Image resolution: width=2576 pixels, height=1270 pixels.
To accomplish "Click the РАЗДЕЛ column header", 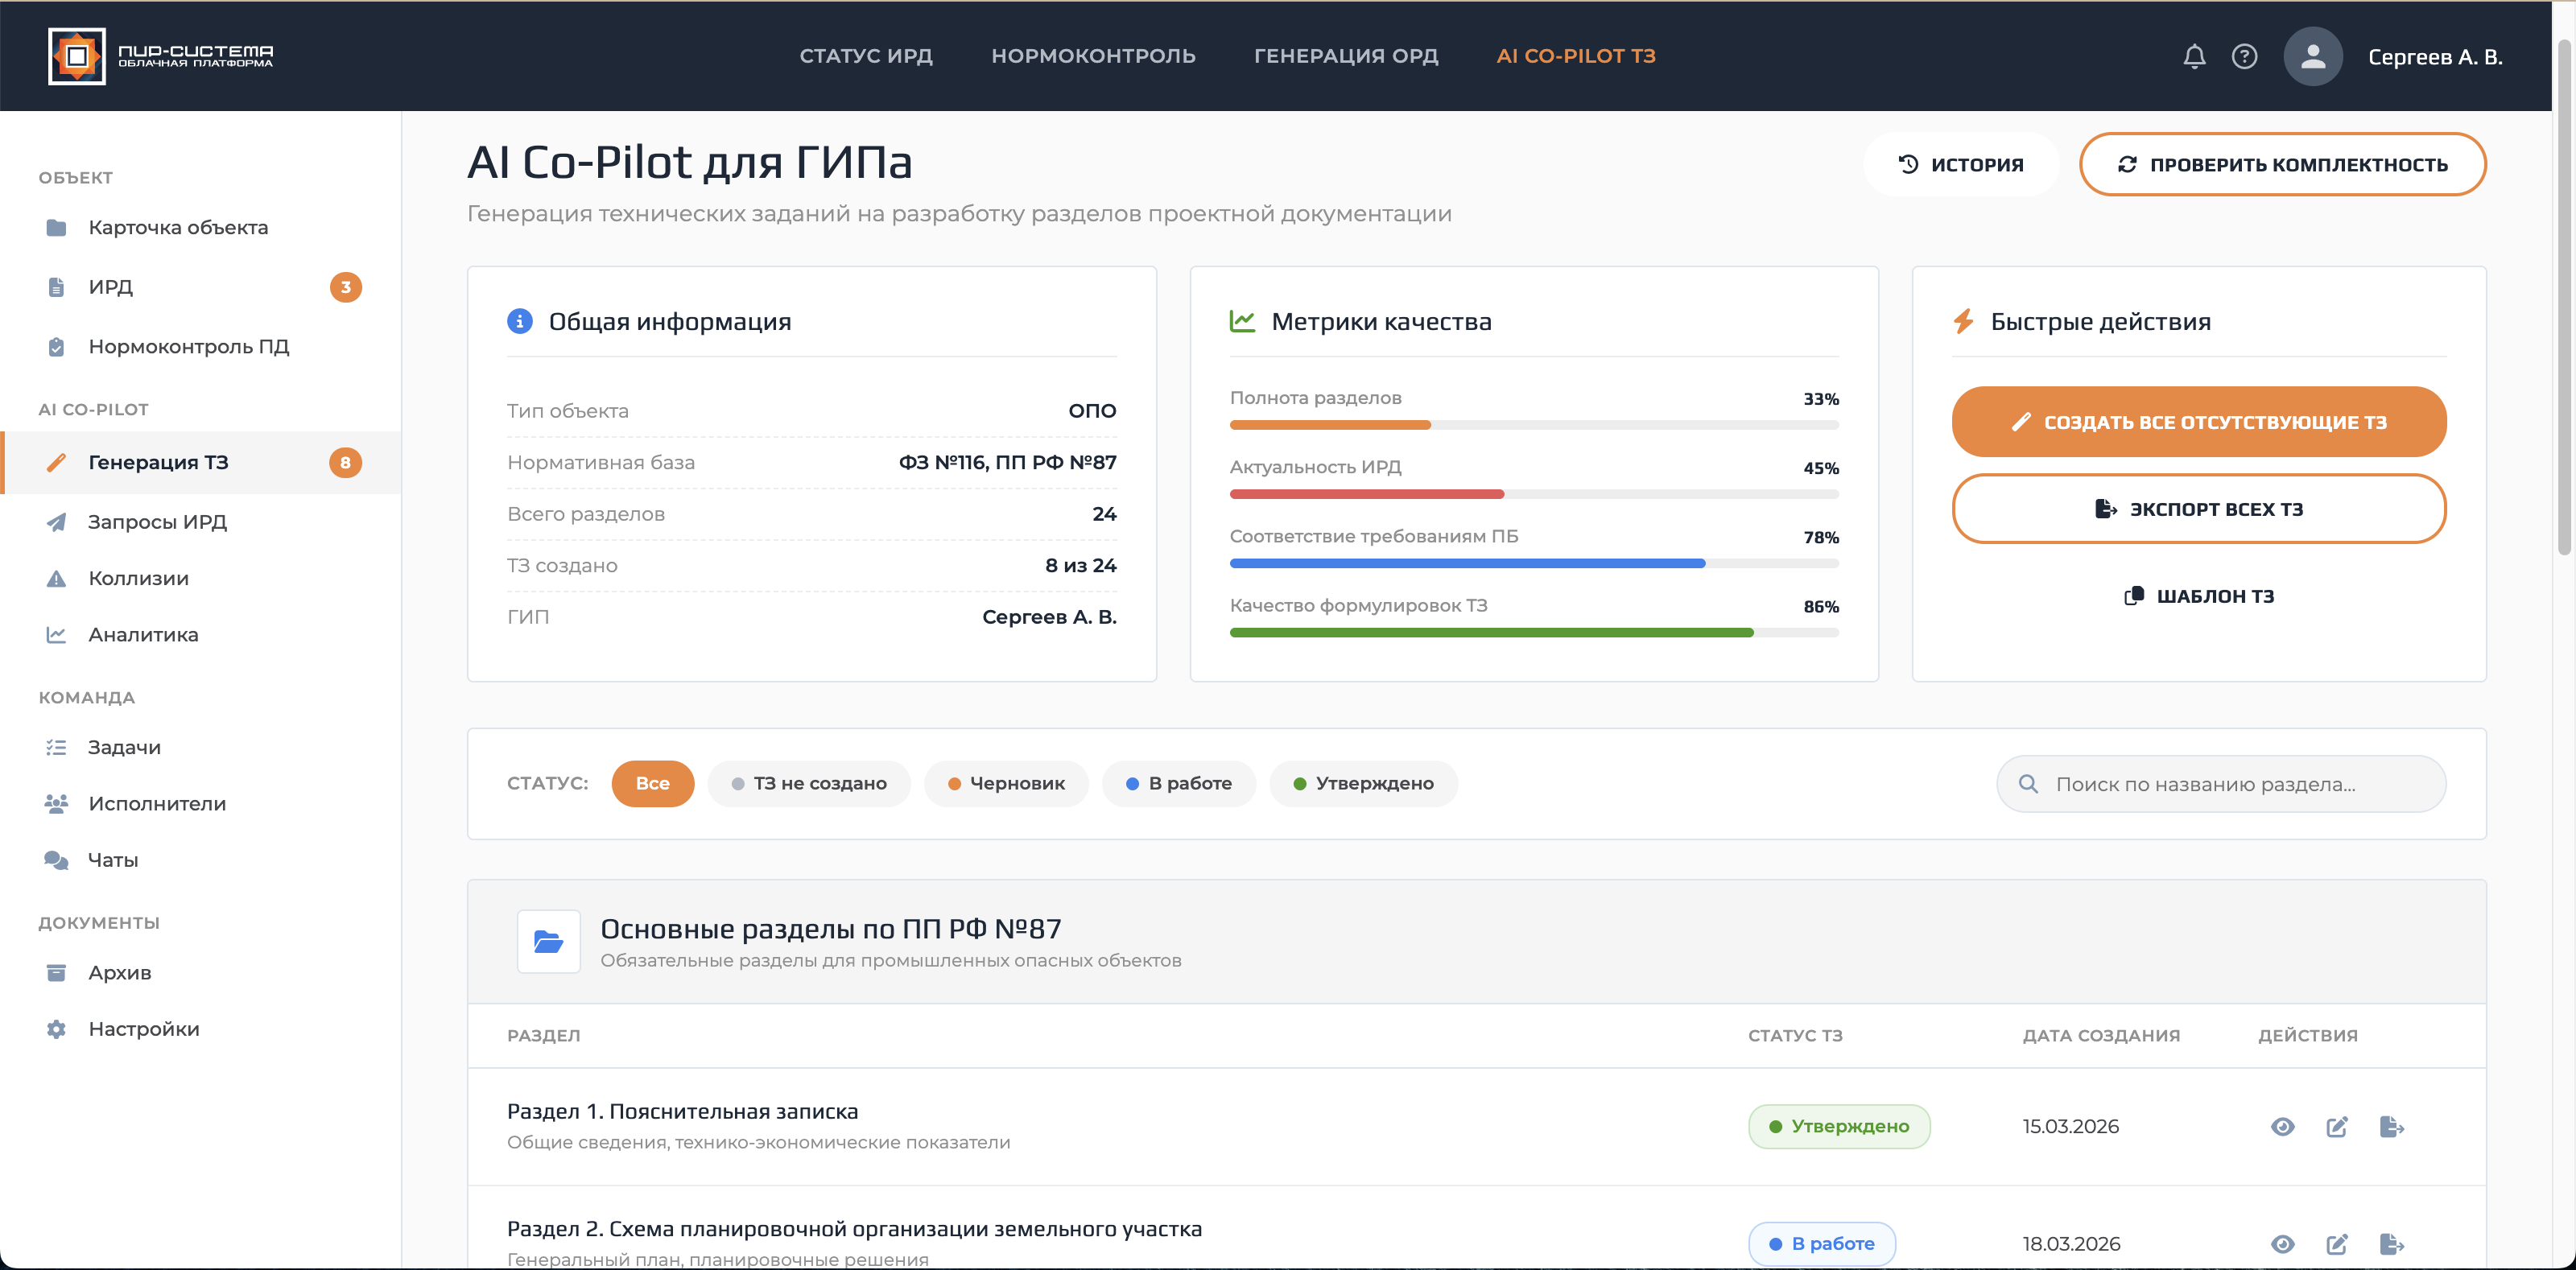I will (543, 1036).
